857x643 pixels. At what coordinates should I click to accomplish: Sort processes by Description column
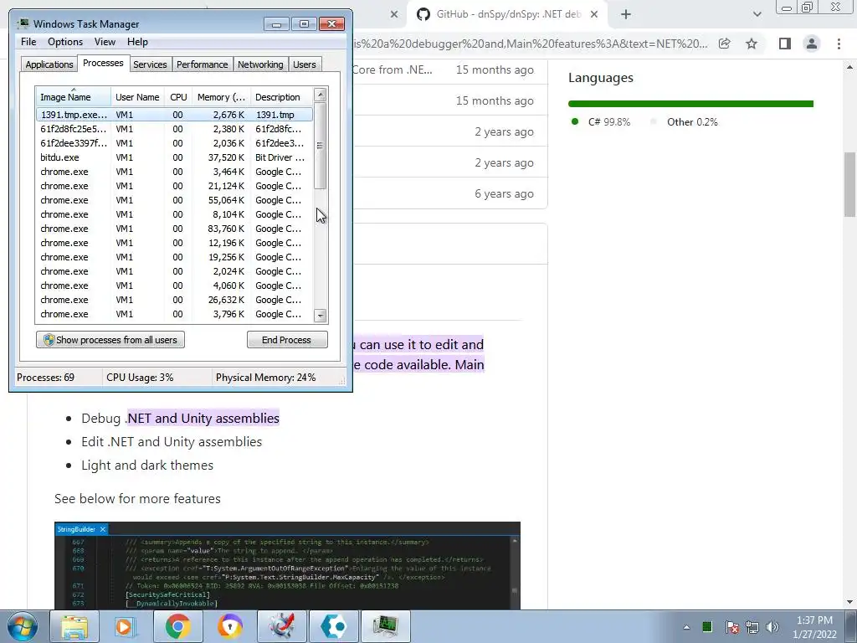[x=281, y=97]
